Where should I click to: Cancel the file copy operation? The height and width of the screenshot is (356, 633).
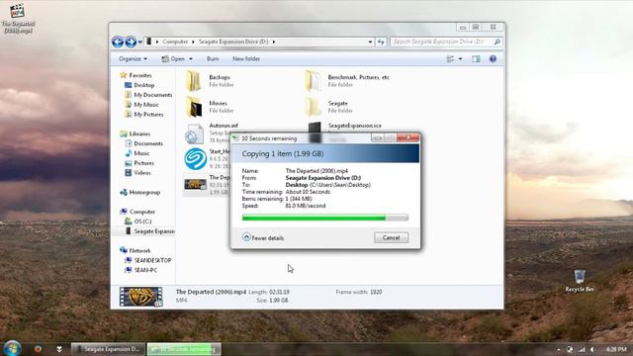point(392,237)
